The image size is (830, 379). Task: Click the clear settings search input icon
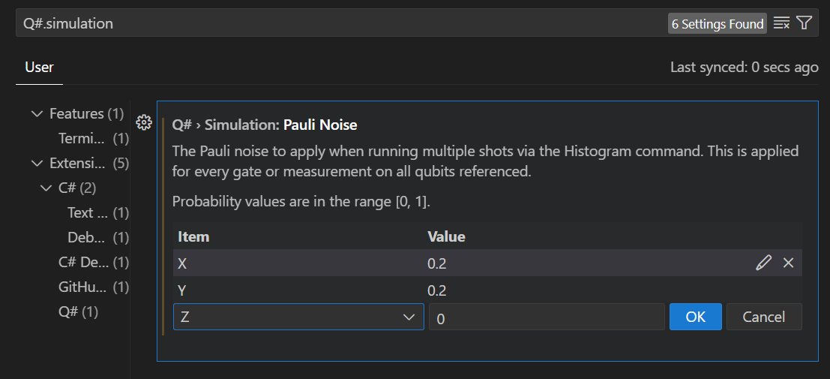point(781,23)
